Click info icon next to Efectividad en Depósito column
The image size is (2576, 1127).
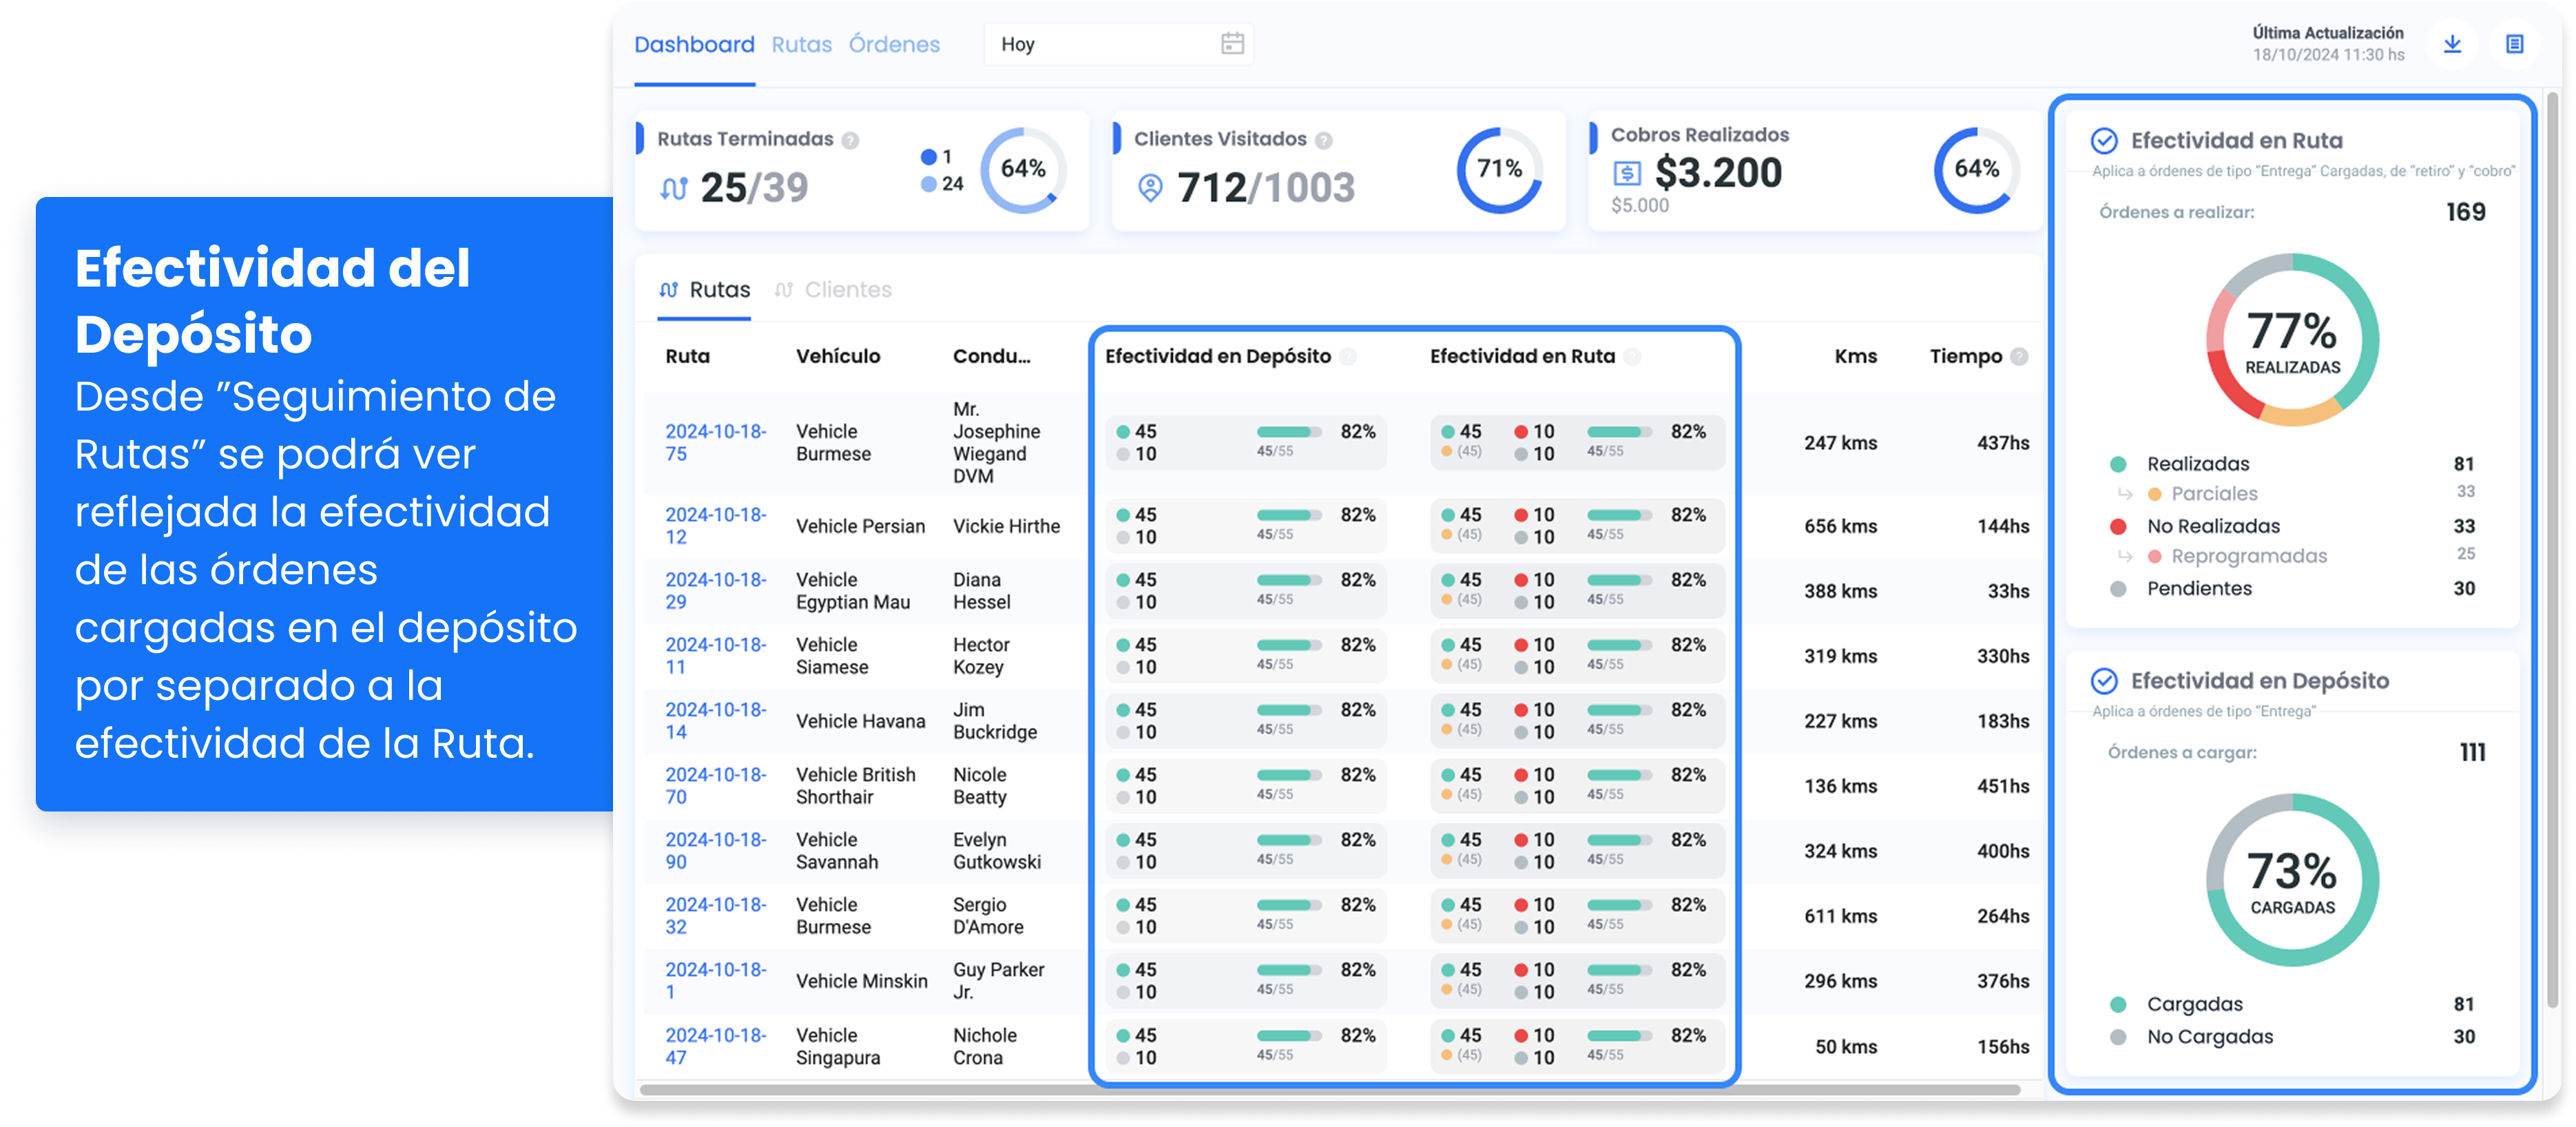click(x=1348, y=357)
